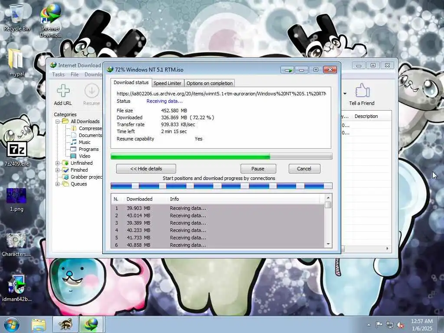Click the Downloaded column header

pos(139,199)
